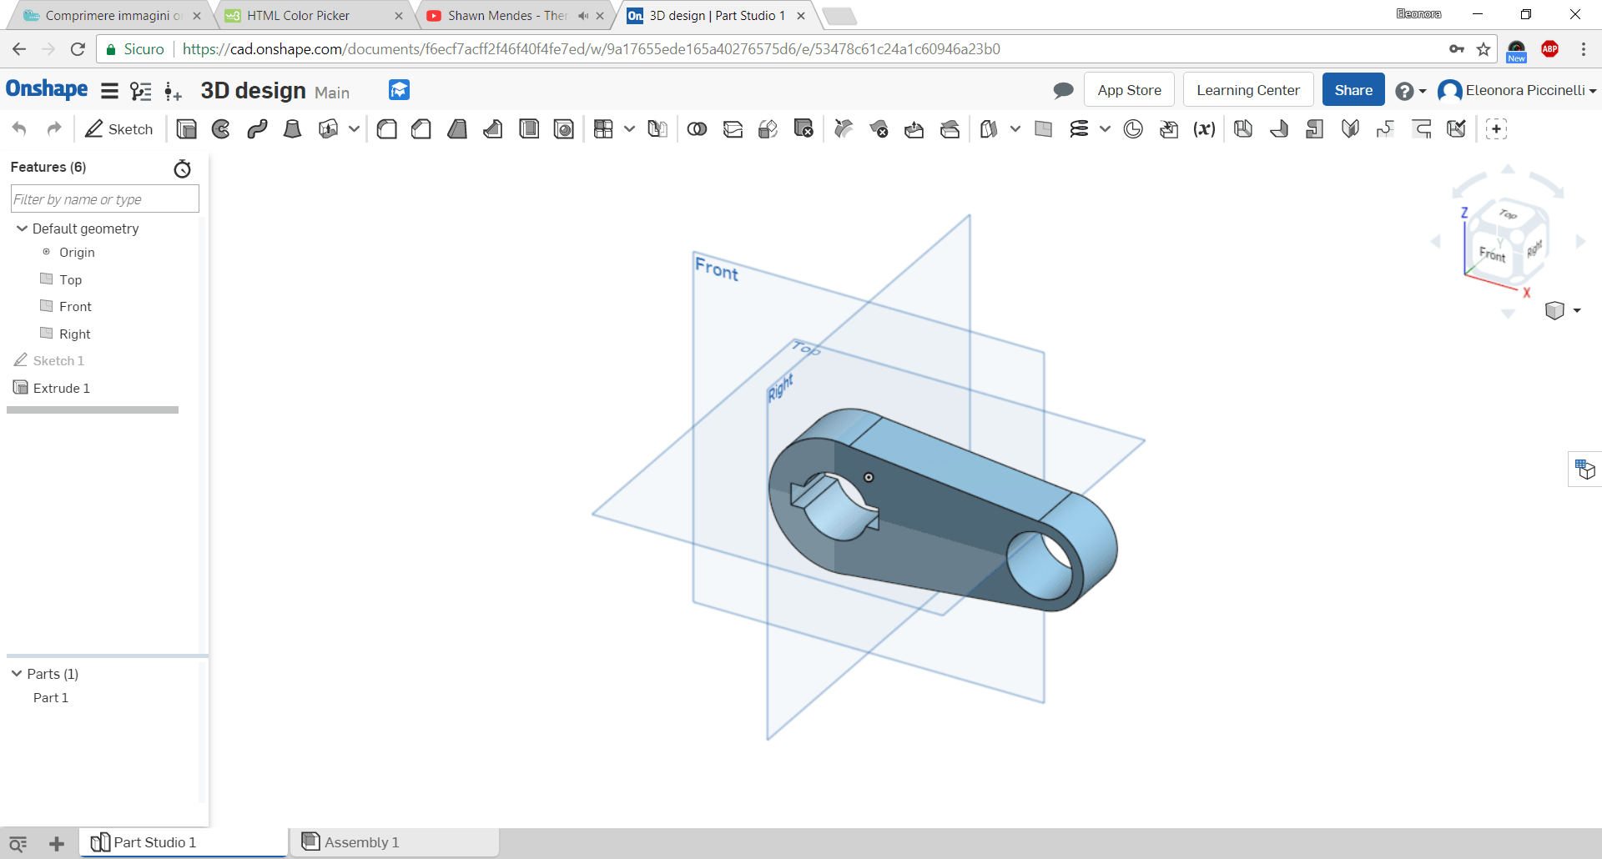The height and width of the screenshot is (859, 1602).
Task: Collapse the Parts (1) list
Action: [16, 673]
